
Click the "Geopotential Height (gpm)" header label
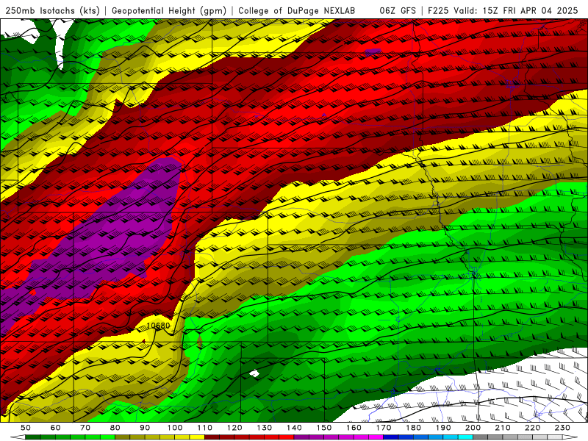pyautogui.click(x=169, y=10)
